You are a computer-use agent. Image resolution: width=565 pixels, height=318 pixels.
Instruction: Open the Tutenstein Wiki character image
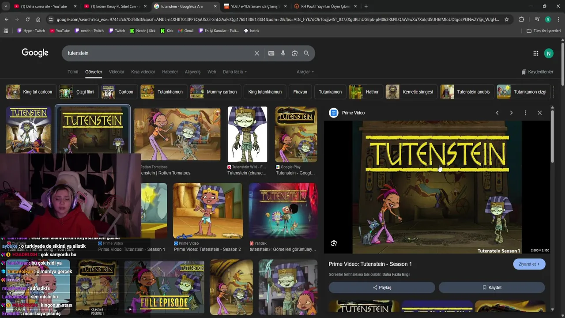tap(247, 134)
